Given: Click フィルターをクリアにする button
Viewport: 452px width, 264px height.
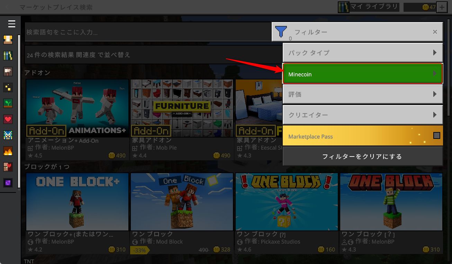Looking at the screenshot, I should (x=363, y=157).
